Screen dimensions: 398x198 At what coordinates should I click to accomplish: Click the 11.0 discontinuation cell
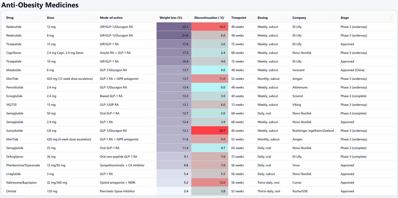pos(210,79)
